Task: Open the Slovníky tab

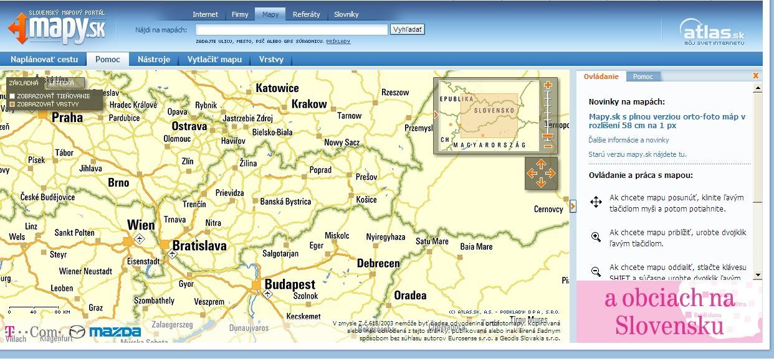Action: [x=346, y=14]
